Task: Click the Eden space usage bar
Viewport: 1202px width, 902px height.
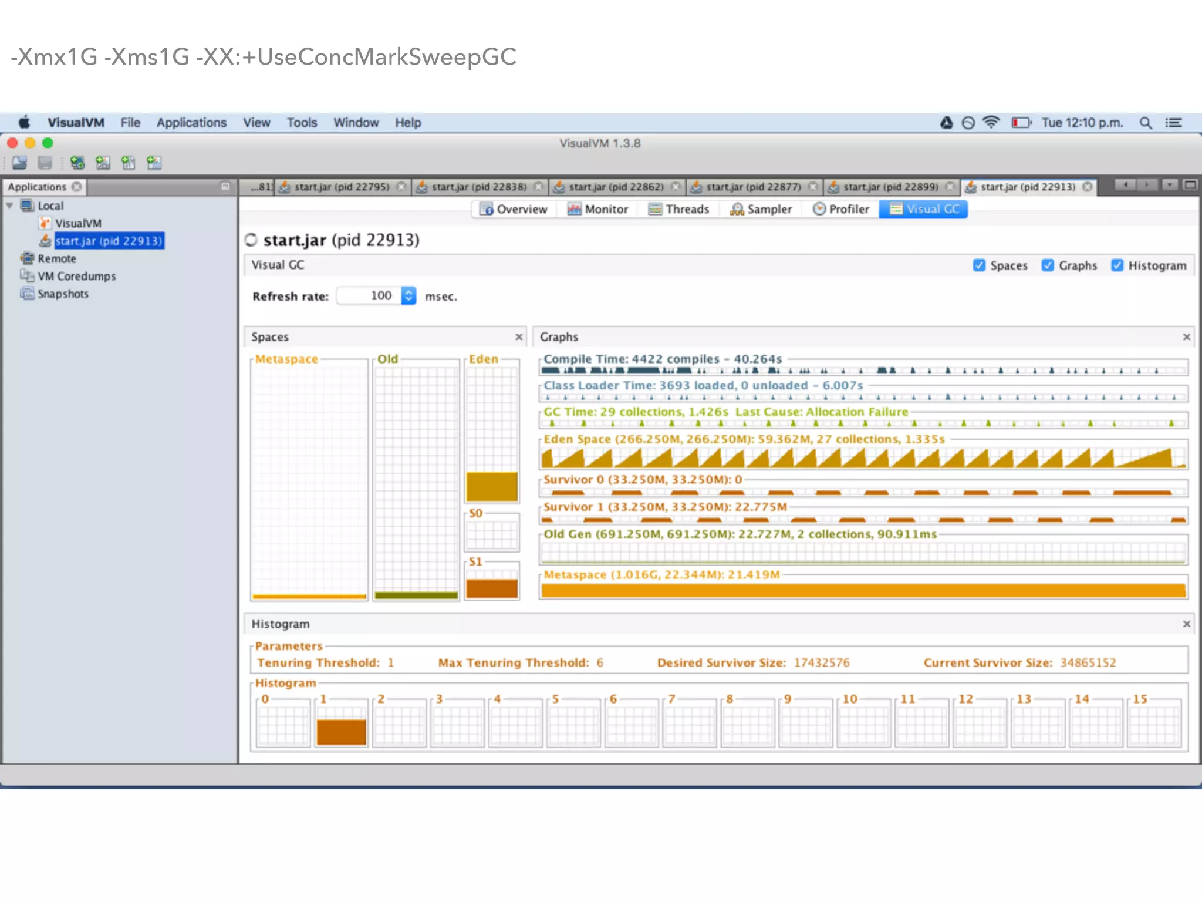Action: (x=492, y=486)
